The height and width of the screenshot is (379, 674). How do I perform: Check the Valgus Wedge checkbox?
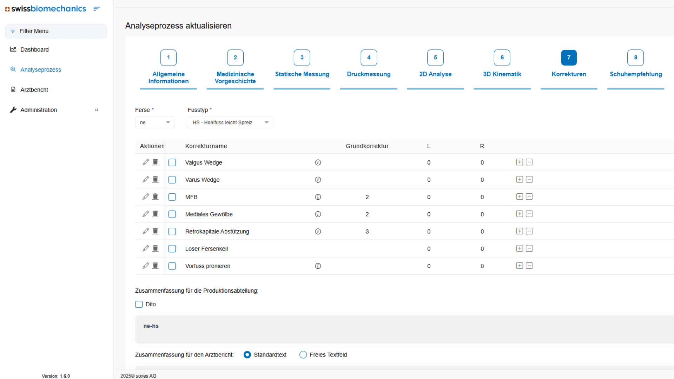click(172, 162)
